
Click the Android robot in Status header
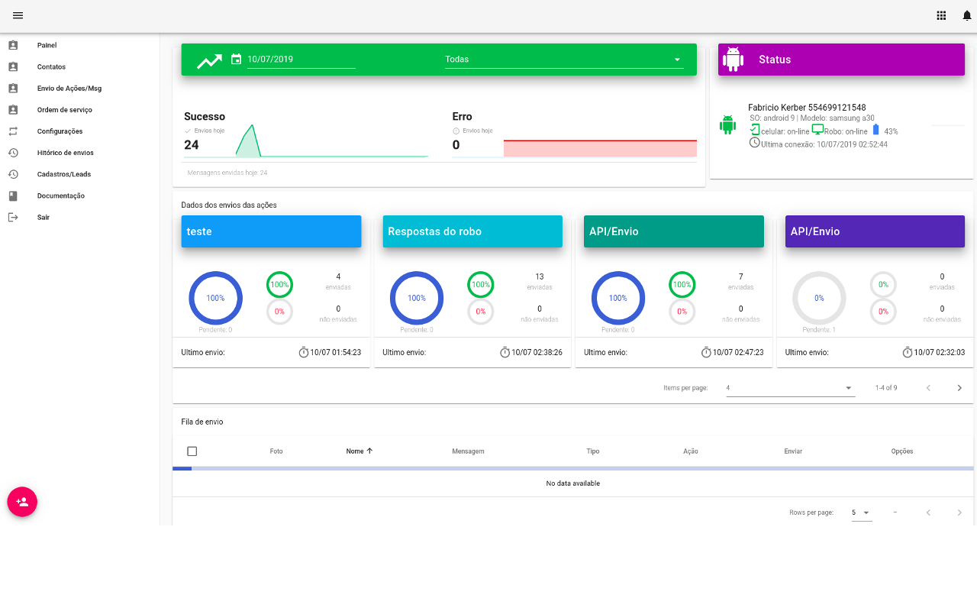point(734,59)
